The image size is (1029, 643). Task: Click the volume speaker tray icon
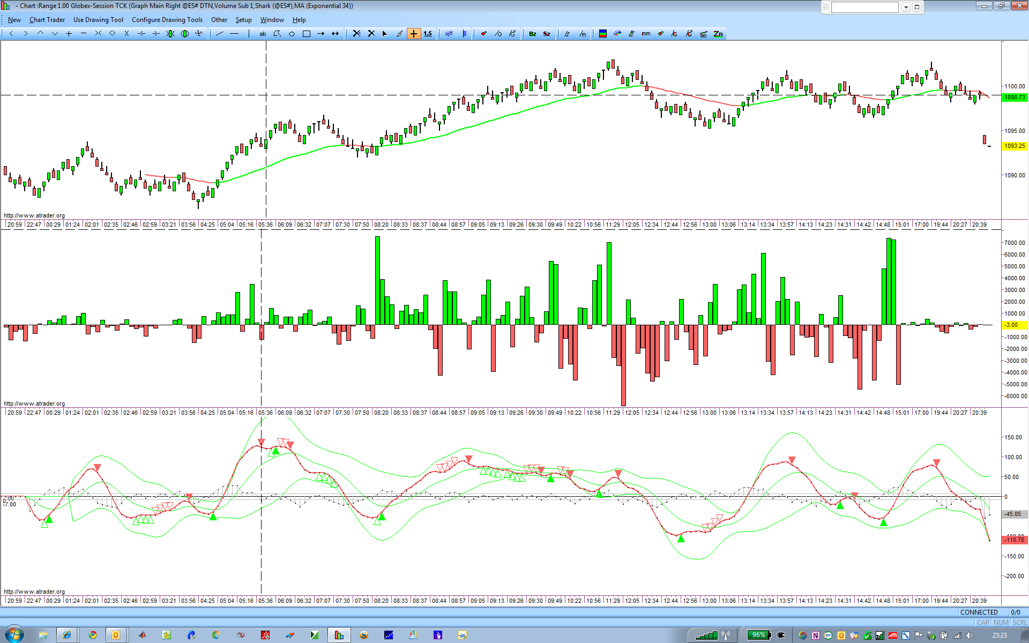click(x=970, y=635)
